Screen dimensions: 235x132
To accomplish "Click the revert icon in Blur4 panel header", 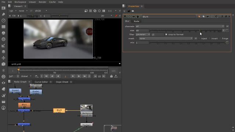I will point(216,16).
